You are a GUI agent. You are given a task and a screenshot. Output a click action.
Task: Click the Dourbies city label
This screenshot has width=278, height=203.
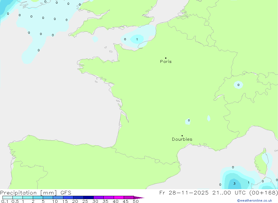(x=182, y=139)
